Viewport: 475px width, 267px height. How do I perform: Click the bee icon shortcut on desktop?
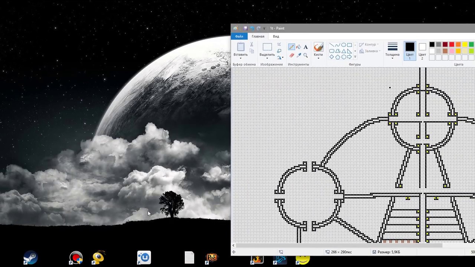click(99, 257)
